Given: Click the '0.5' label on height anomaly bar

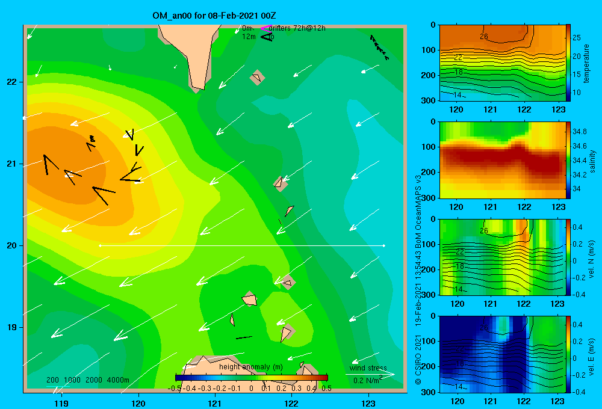Looking at the screenshot, I should (x=327, y=389).
